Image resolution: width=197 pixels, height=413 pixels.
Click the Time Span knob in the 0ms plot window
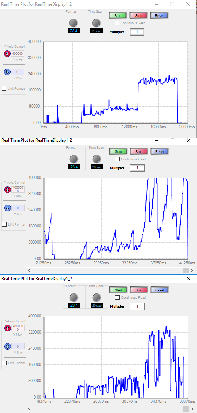(96, 23)
